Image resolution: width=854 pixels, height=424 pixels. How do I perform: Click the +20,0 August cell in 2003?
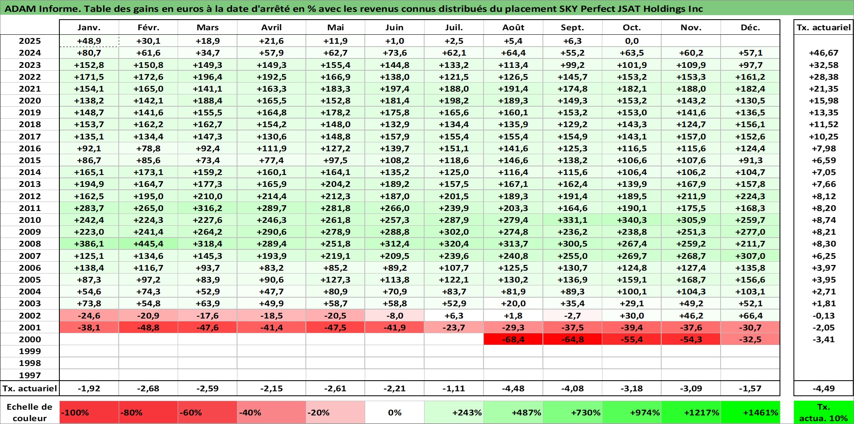coord(513,303)
